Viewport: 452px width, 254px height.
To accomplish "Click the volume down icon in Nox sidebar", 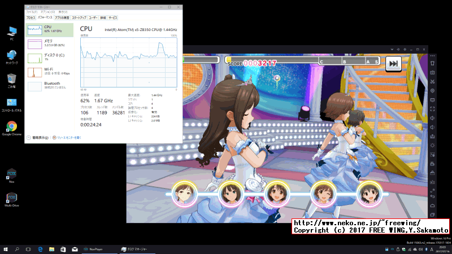I will click(432, 128).
